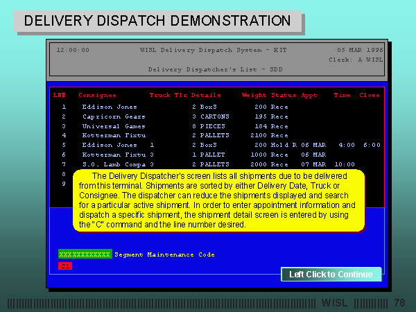Click the LN# column header
This screenshot has width=416, height=312.
click(59, 95)
